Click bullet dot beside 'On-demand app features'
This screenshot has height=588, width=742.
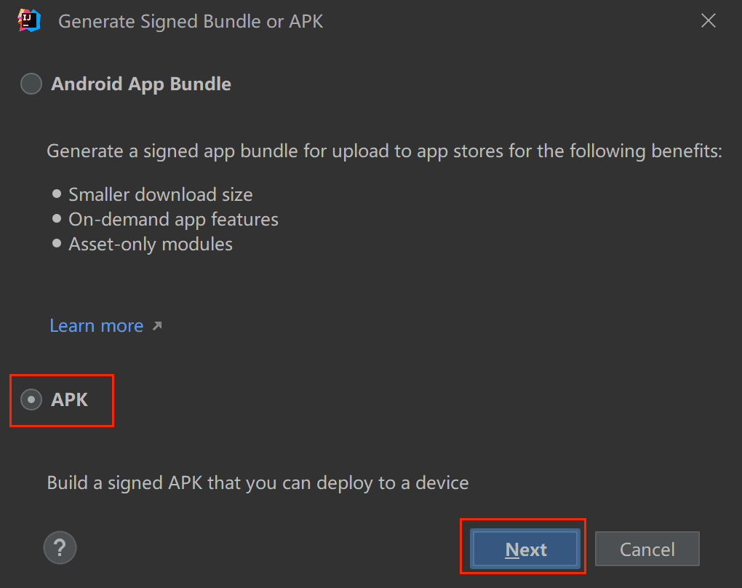tap(57, 218)
